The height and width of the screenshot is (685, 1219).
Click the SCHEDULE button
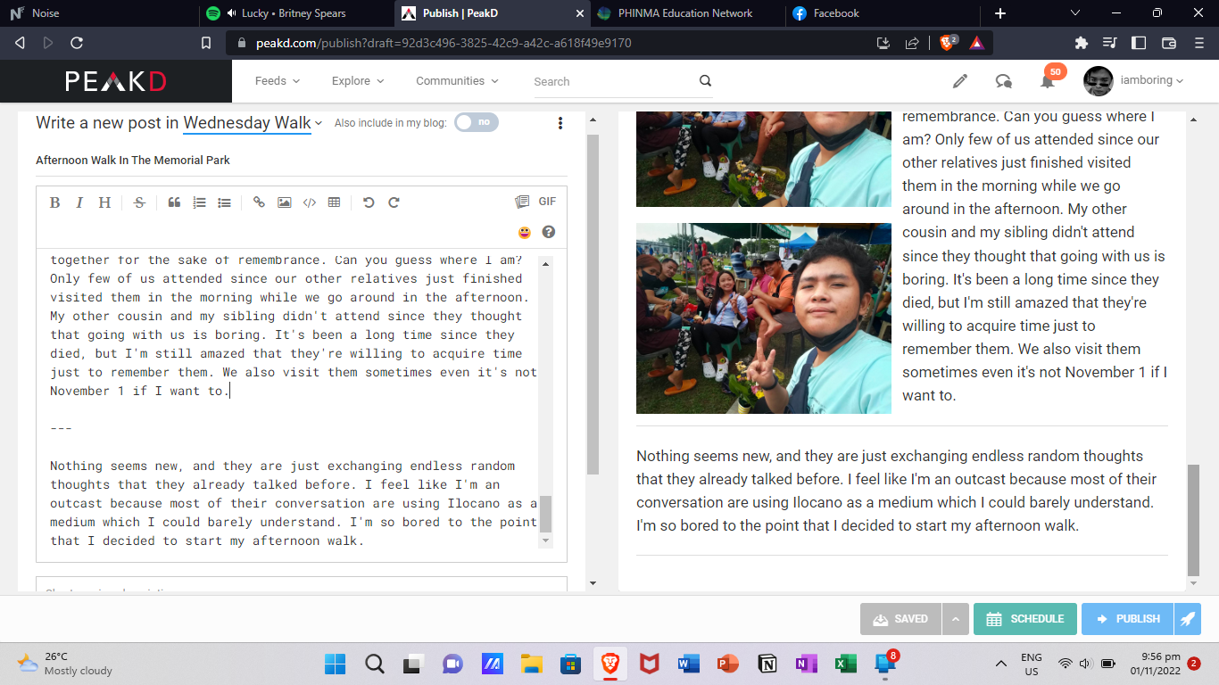[1024, 619]
